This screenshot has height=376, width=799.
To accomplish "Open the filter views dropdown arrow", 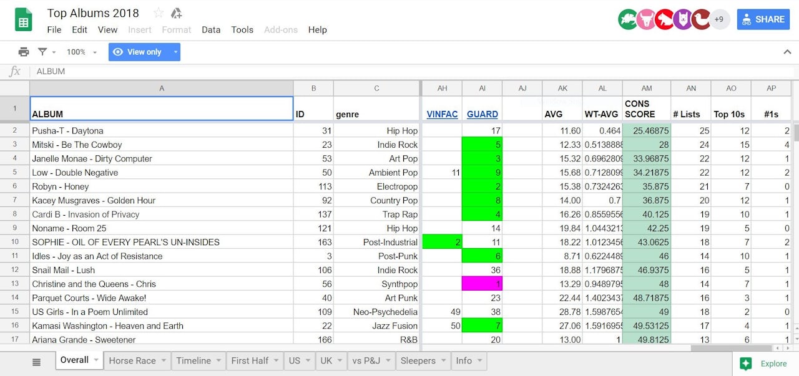I will tap(54, 52).
